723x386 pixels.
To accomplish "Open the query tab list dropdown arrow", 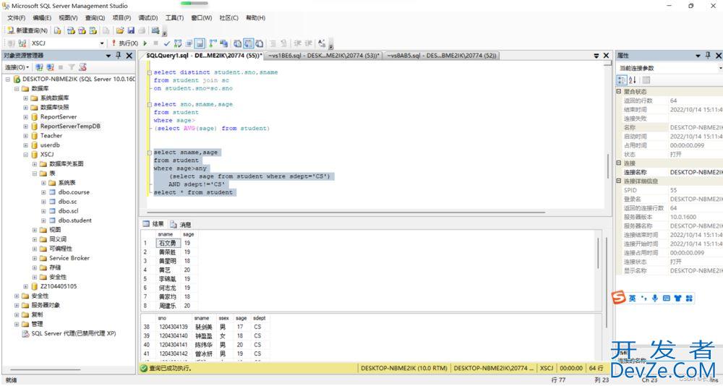I will point(596,56).
